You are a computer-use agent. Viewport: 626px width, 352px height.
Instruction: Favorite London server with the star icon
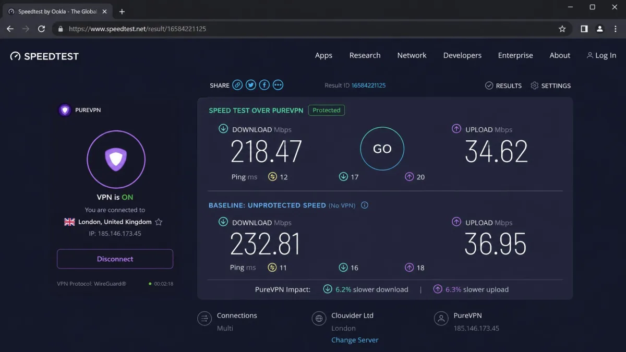coord(159,222)
